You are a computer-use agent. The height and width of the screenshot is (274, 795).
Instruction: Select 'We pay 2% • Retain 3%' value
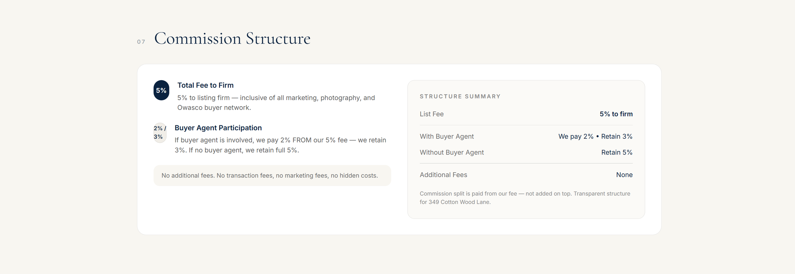pyautogui.click(x=595, y=136)
